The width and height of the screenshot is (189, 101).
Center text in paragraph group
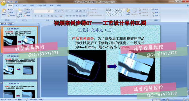tap(71, 15)
